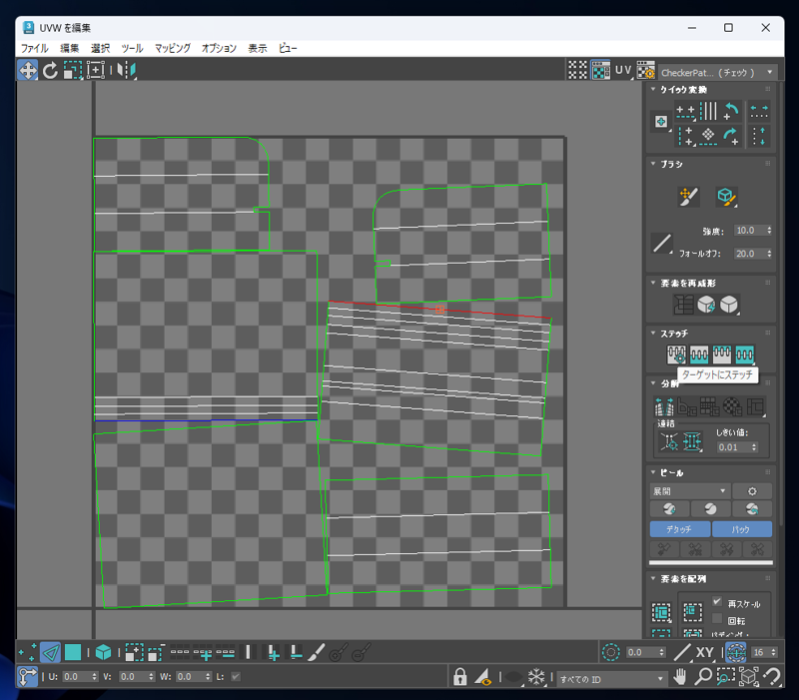Toggle the element (cube) selection mode
This screenshot has width=799, height=700.
point(104,652)
